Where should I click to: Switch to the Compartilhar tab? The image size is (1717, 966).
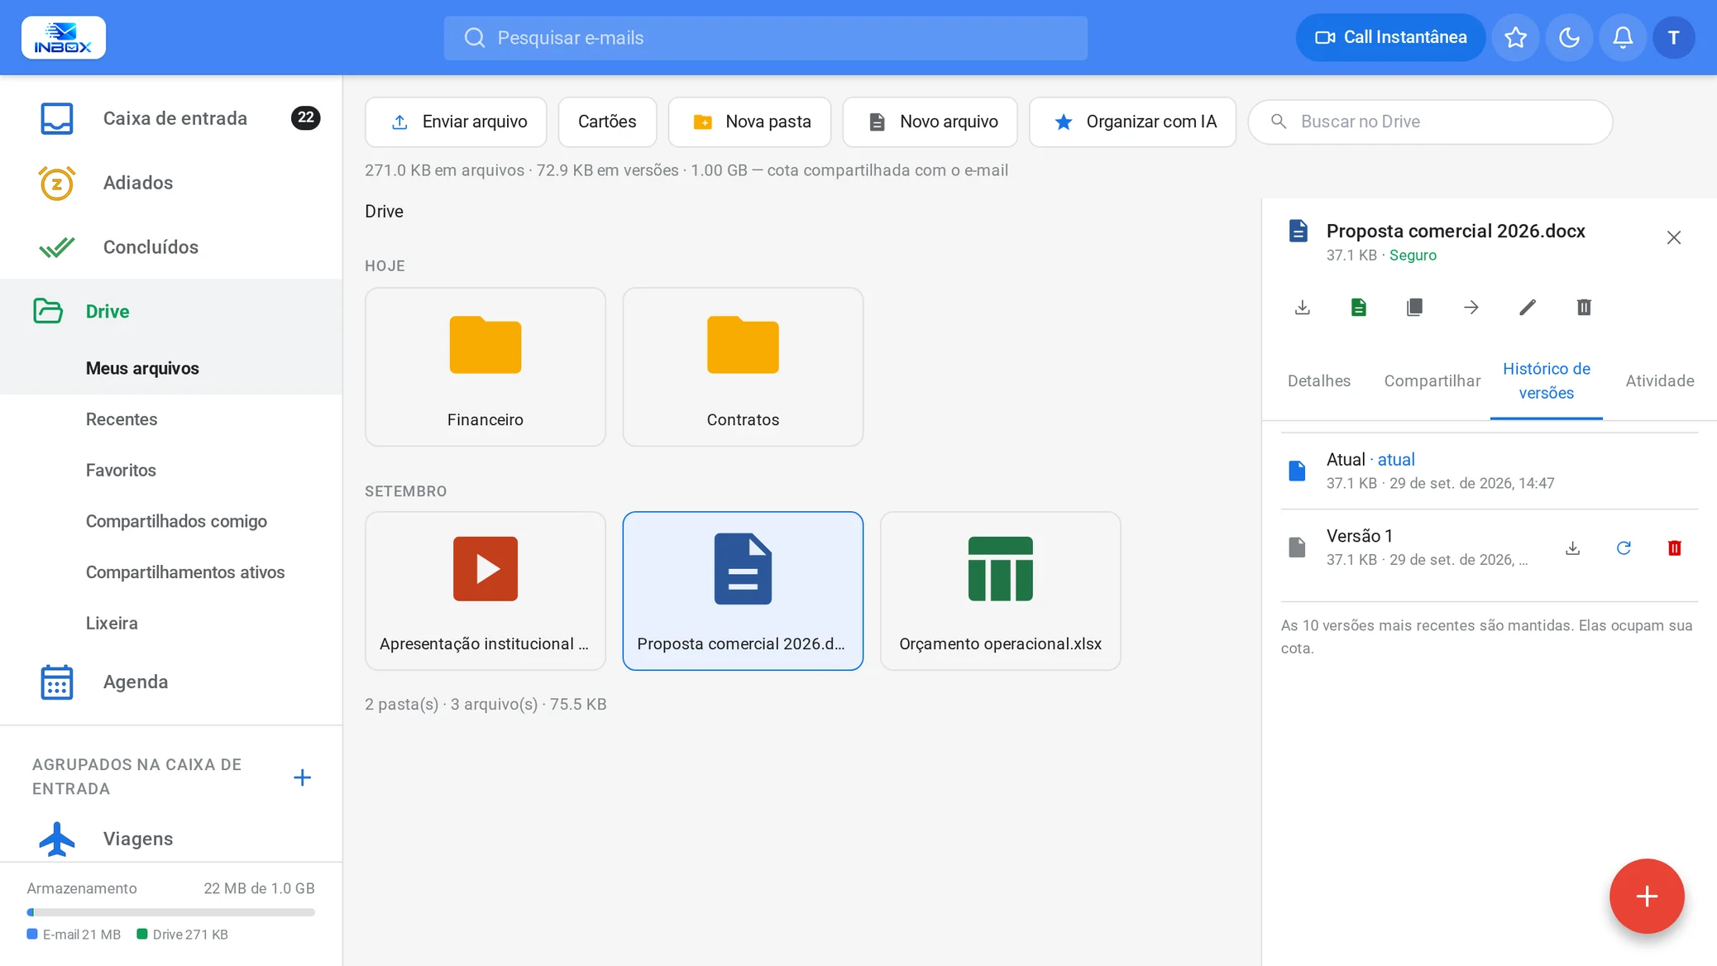[x=1432, y=380]
